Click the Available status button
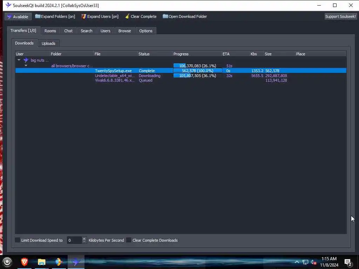Image resolution: width=359 pixels, height=269 pixels. [x=18, y=16]
